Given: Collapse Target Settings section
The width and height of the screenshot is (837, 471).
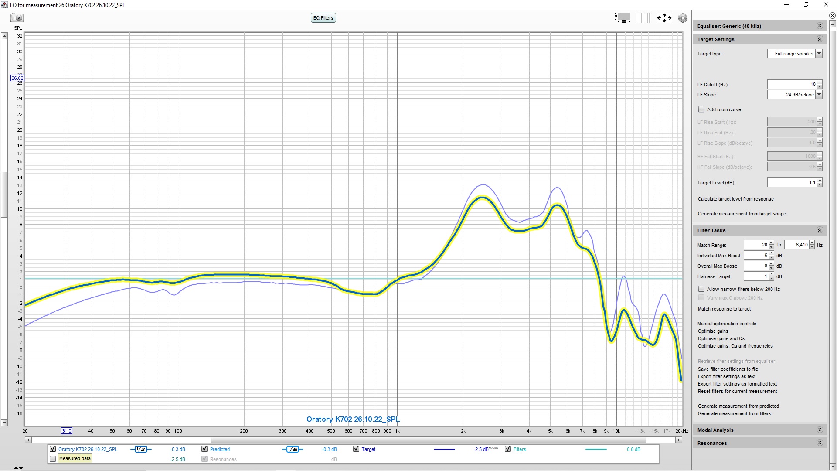Looking at the screenshot, I should pyautogui.click(x=820, y=39).
